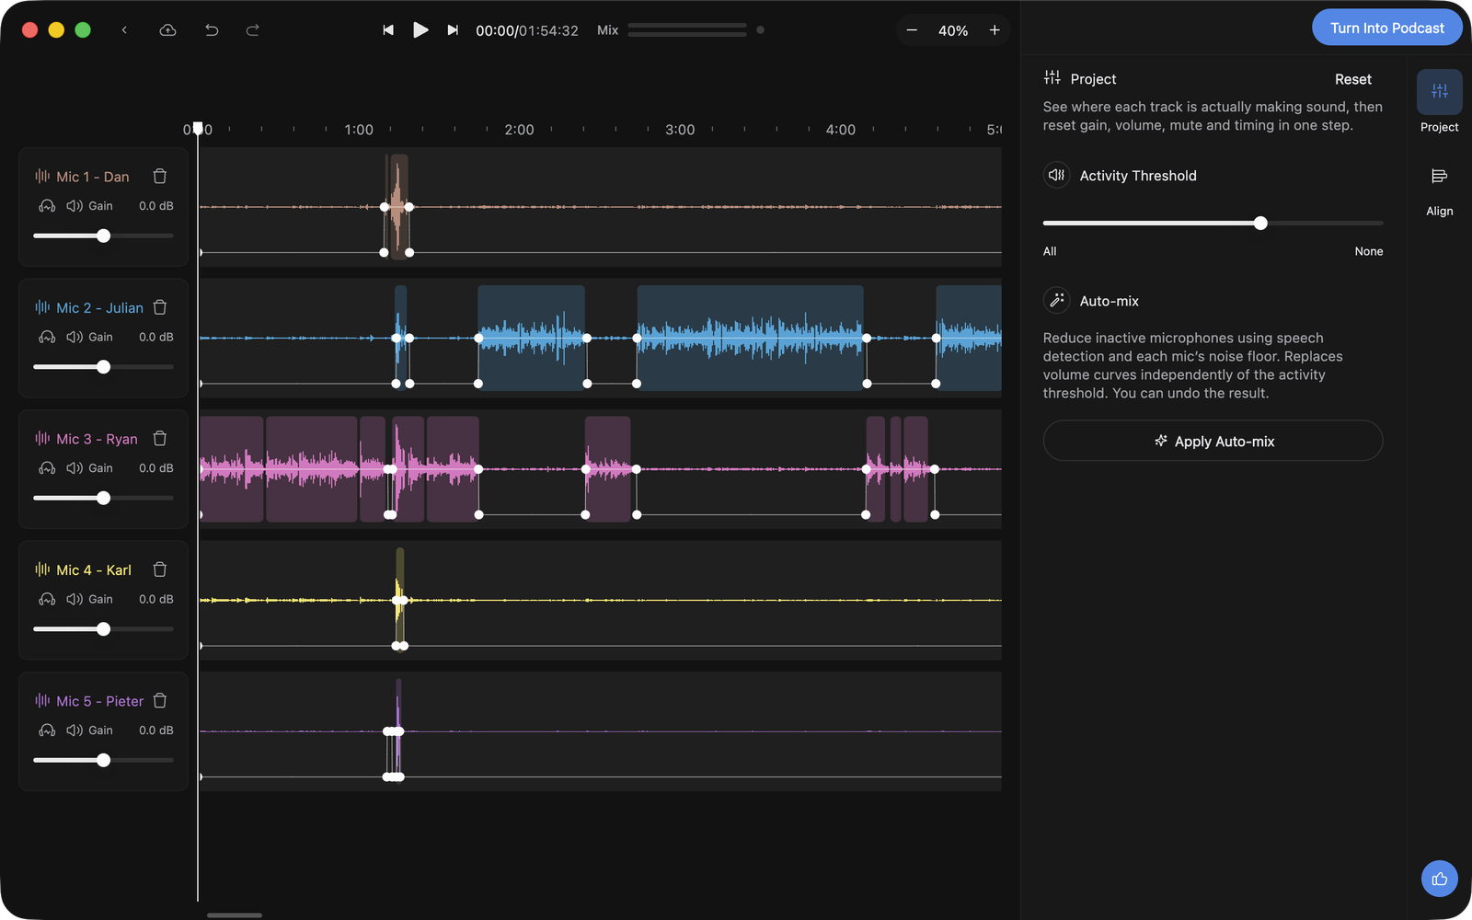
Task: Click Apply Auto-mix button
Action: pos(1213,441)
